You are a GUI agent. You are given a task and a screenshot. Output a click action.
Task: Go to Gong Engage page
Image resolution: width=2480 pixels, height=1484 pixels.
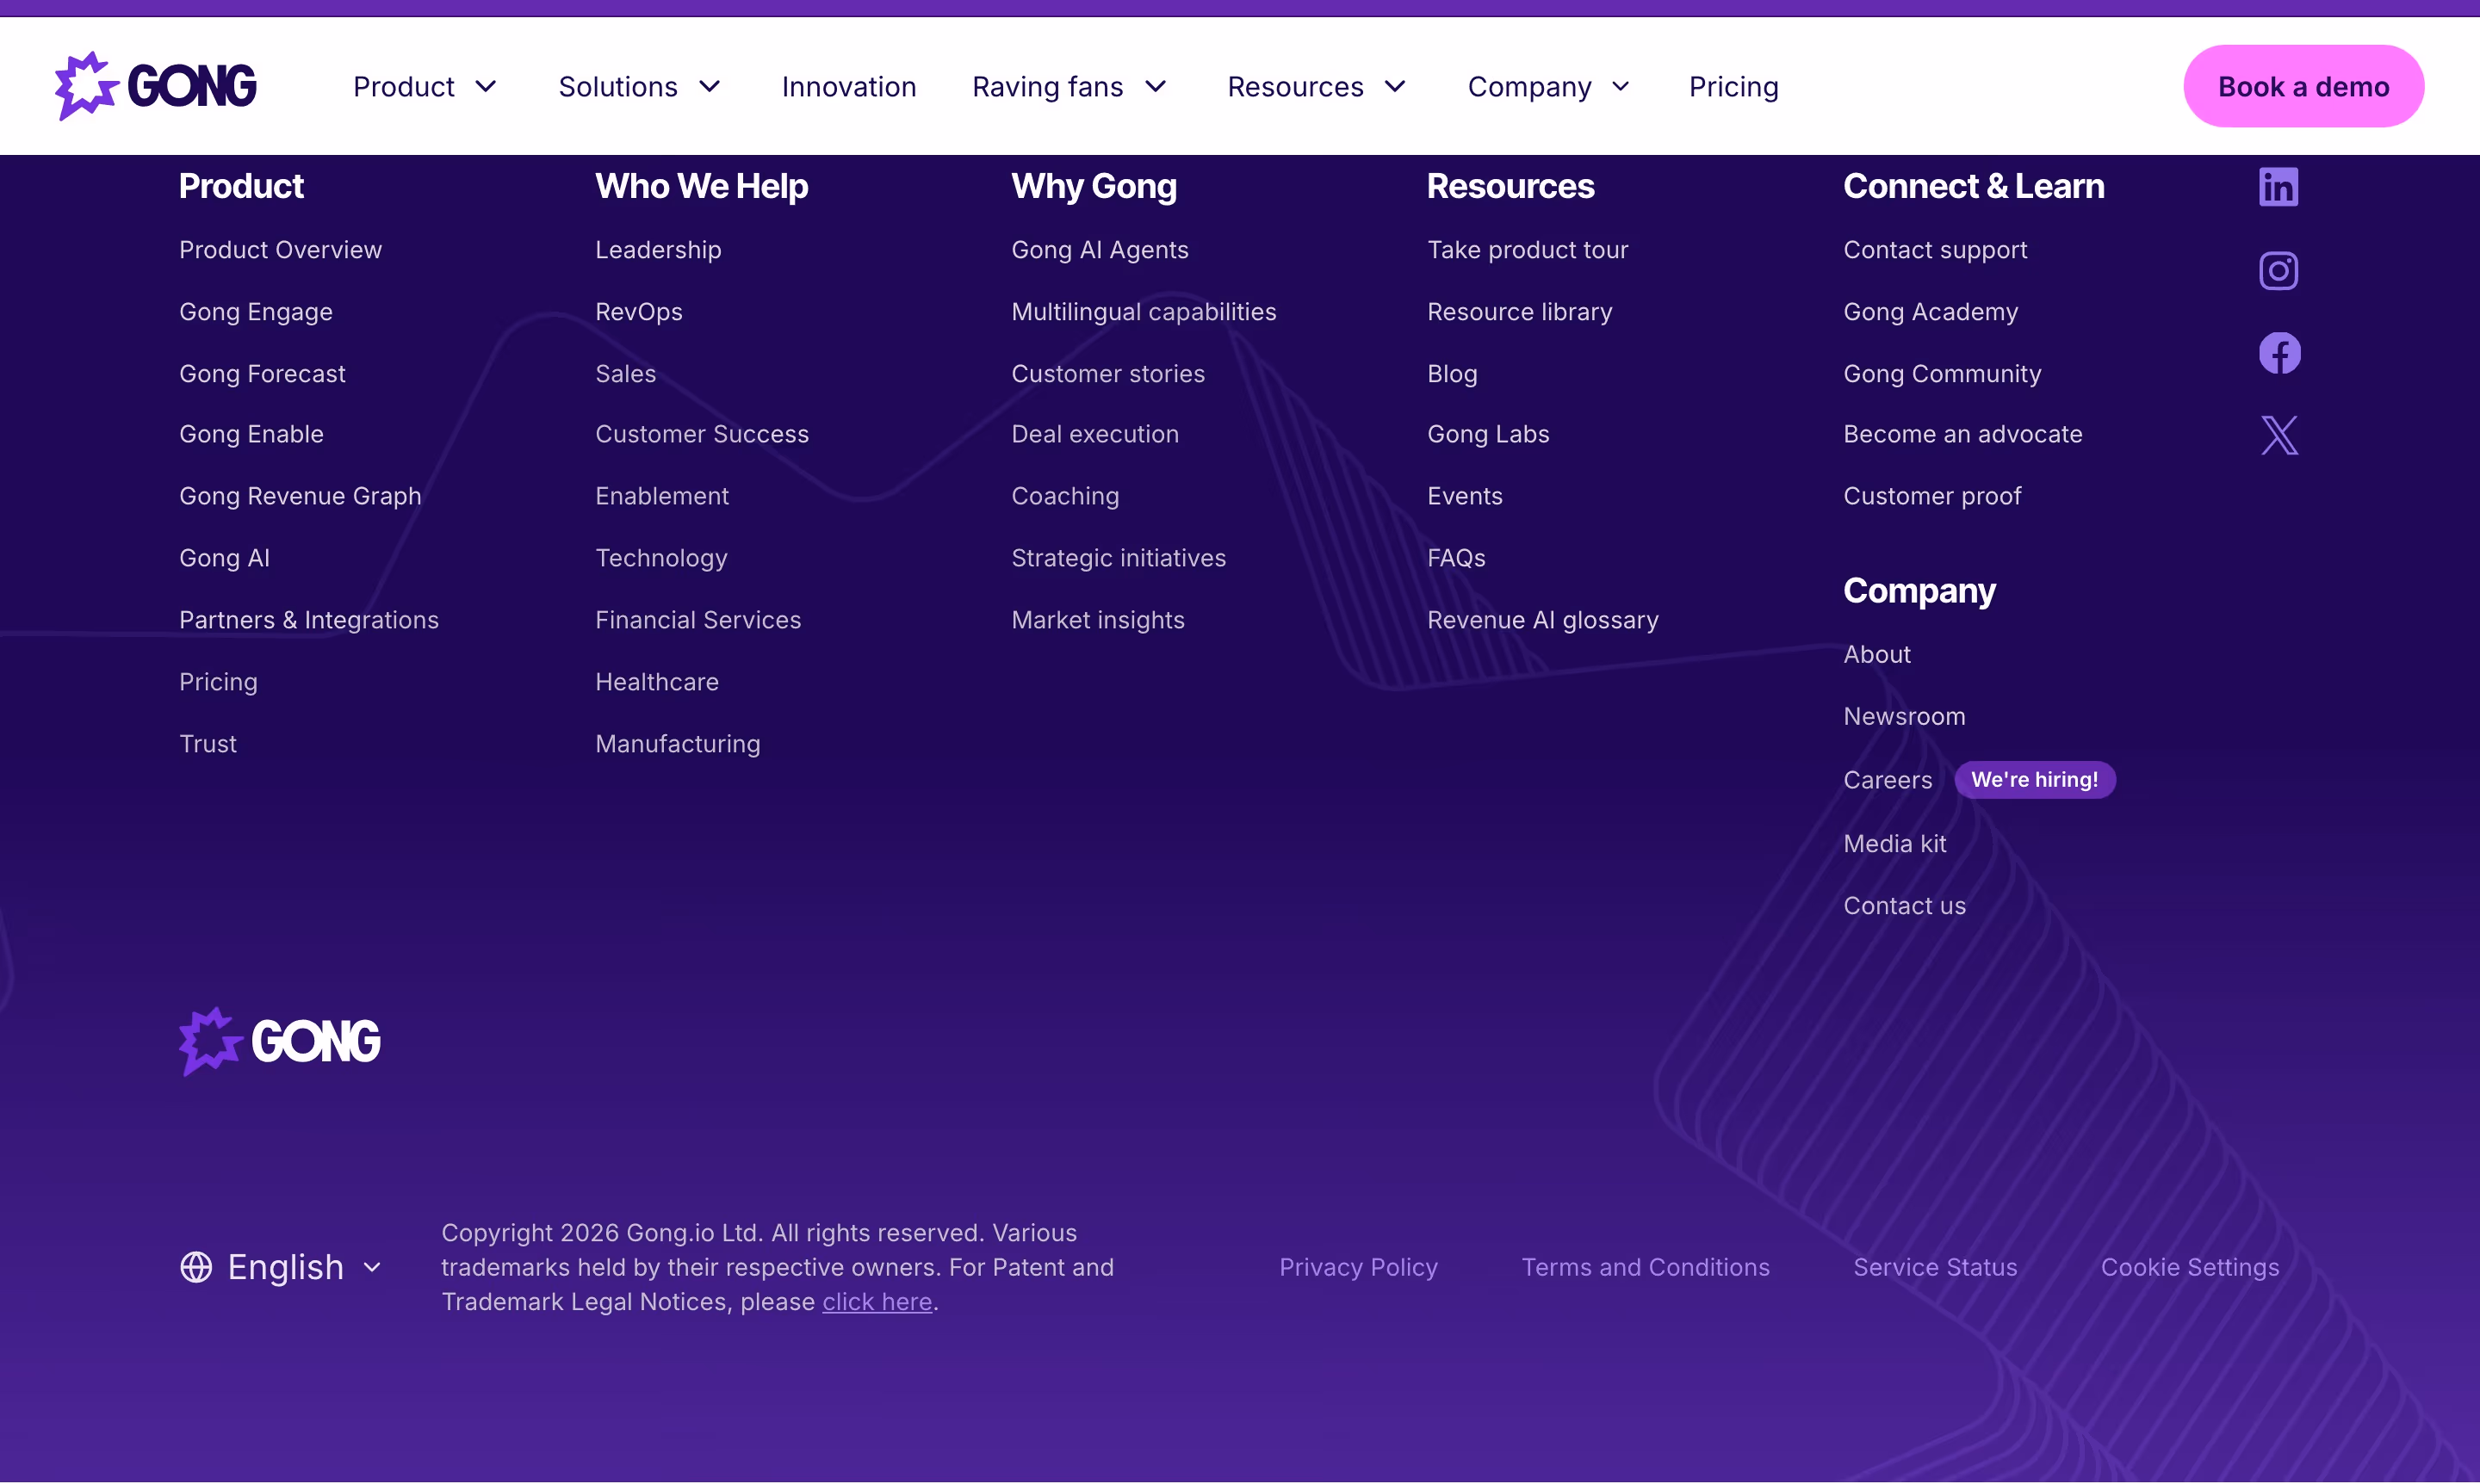tap(256, 312)
